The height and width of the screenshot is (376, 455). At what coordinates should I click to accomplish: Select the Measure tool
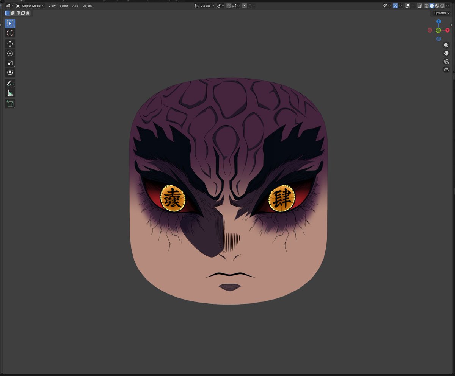click(10, 93)
